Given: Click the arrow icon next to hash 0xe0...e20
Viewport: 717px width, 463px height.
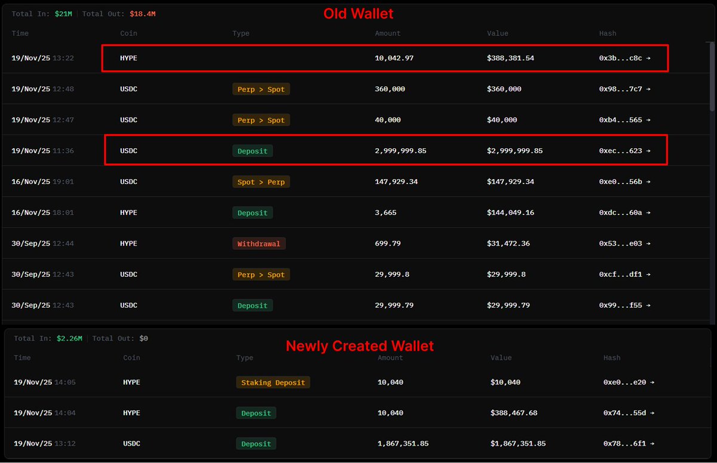Looking at the screenshot, I should pos(652,382).
